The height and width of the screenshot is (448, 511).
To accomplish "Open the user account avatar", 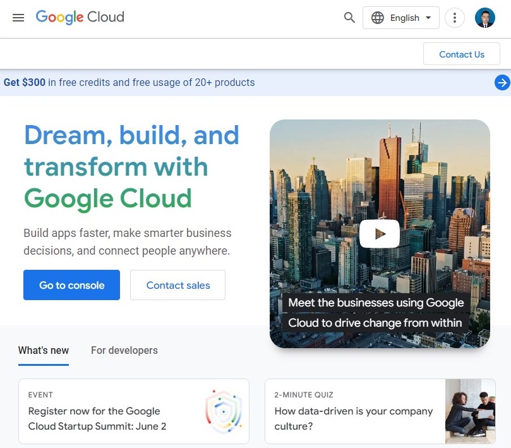I will tap(484, 18).
